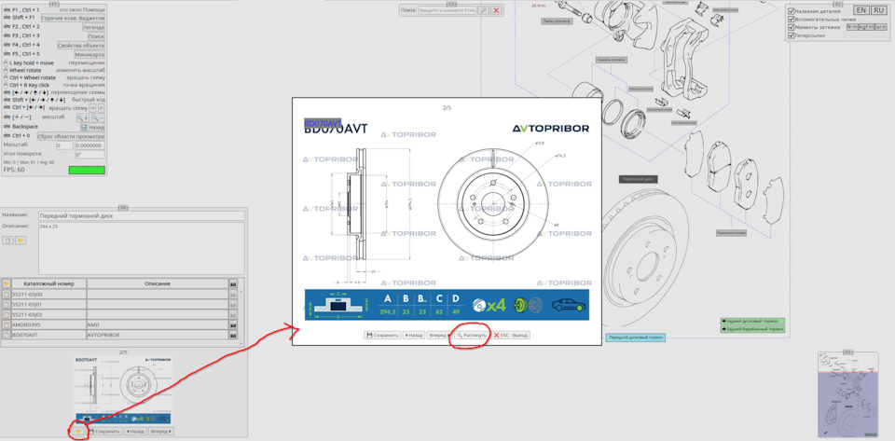895x441 pixels.
Task: Follow the Задний дисковый тормоз link
Action: tap(752, 322)
